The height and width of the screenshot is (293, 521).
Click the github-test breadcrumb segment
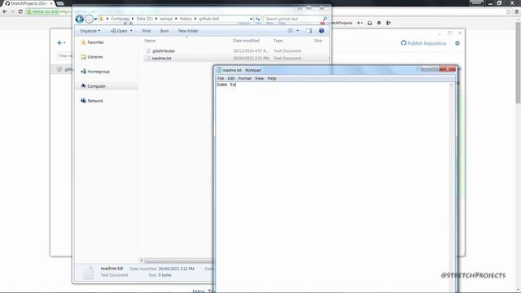[x=209, y=19]
